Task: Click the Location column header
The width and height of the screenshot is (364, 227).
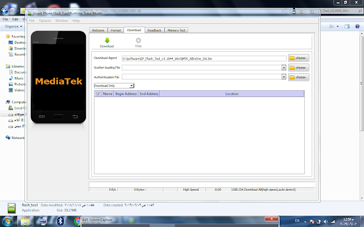Action: coord(232,94)
